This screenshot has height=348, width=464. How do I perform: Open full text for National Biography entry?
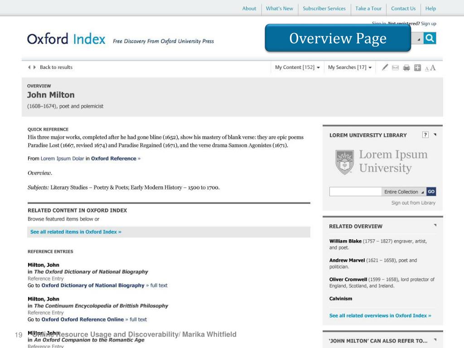[159, 285]
